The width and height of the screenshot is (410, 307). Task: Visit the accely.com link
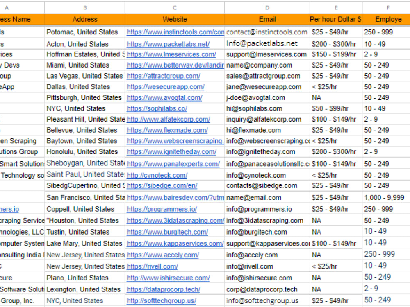163,255
